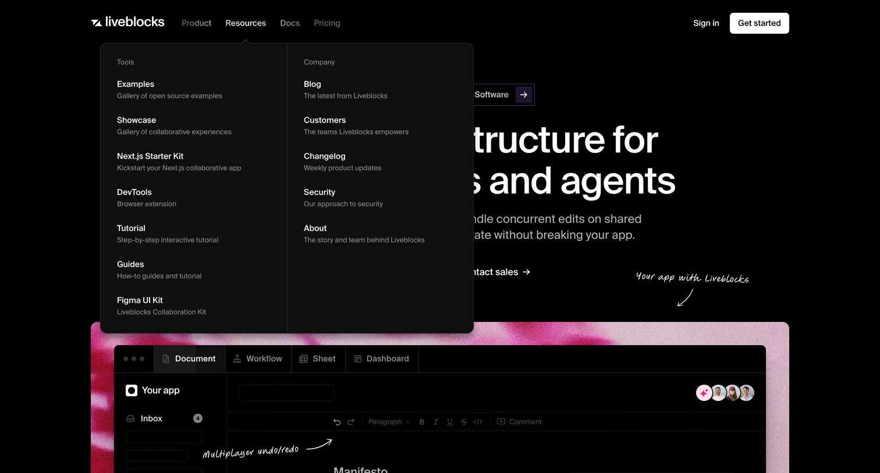This screenshot has width=880, height=473.
Task: Click the 'Your app' sidebar title
Action: [161, 390]
